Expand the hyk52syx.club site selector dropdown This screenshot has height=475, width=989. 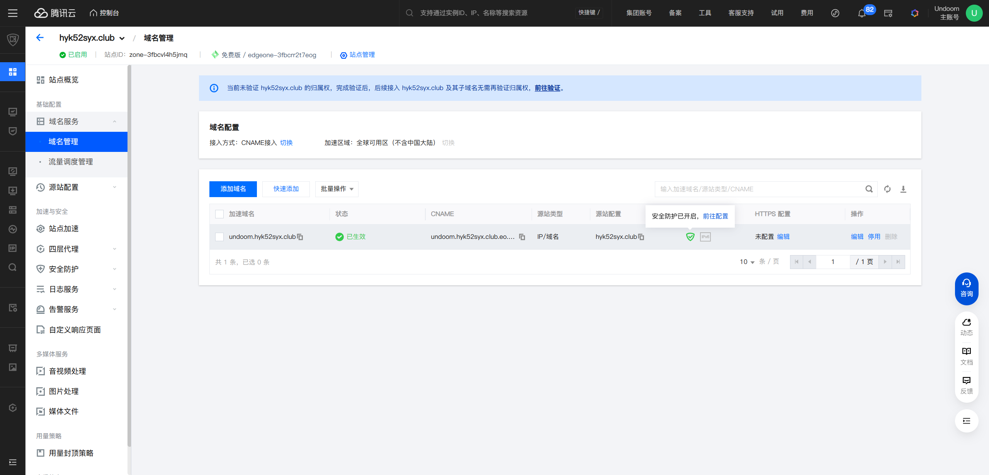pyautogui.click(x=122, y=38)
